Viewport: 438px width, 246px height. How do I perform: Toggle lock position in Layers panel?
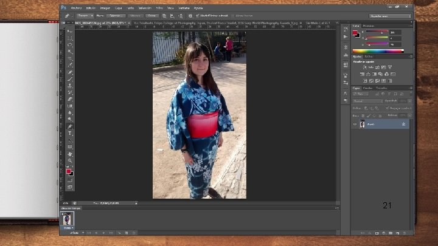374,115
